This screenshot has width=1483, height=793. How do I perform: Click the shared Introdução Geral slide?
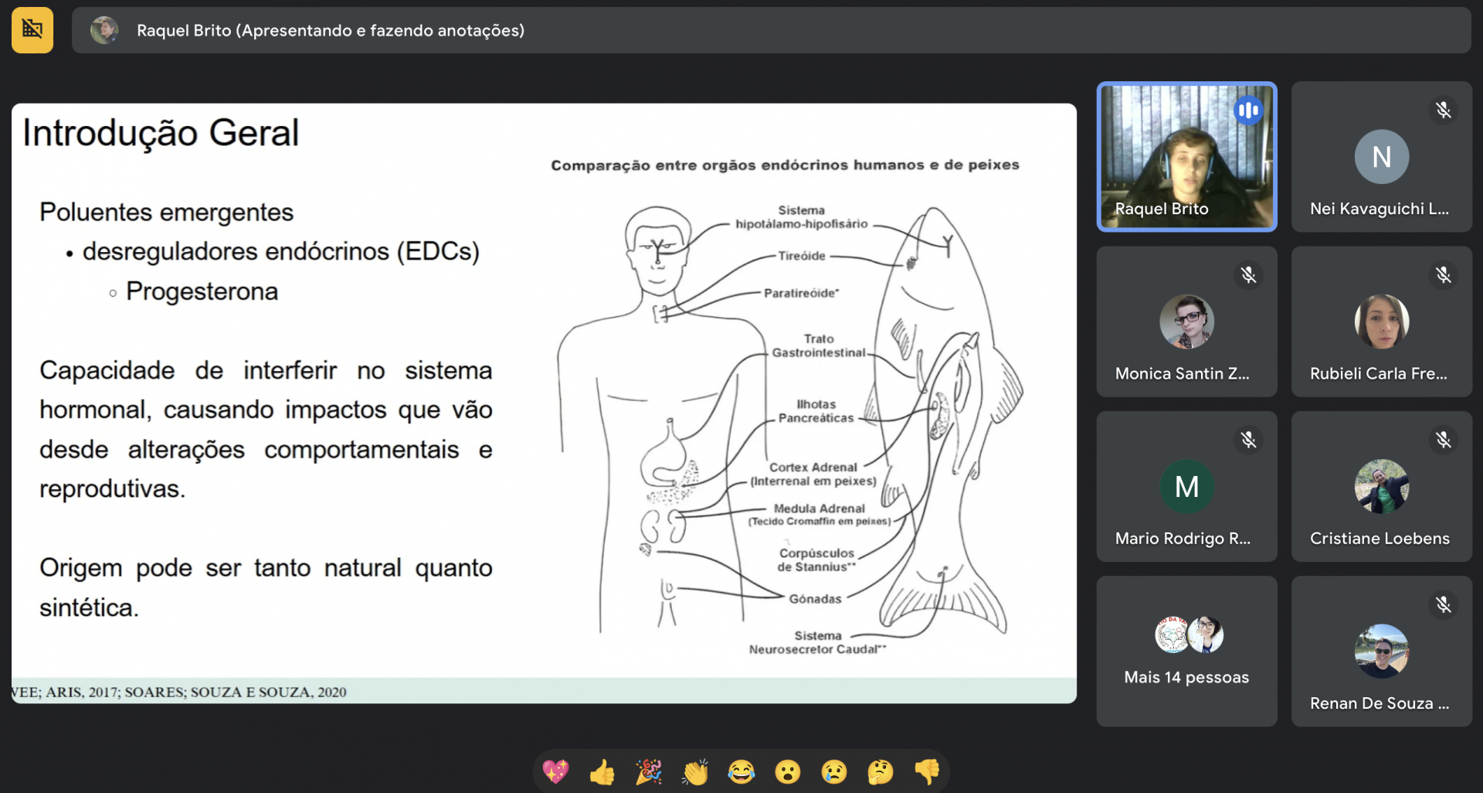point(544,403)
